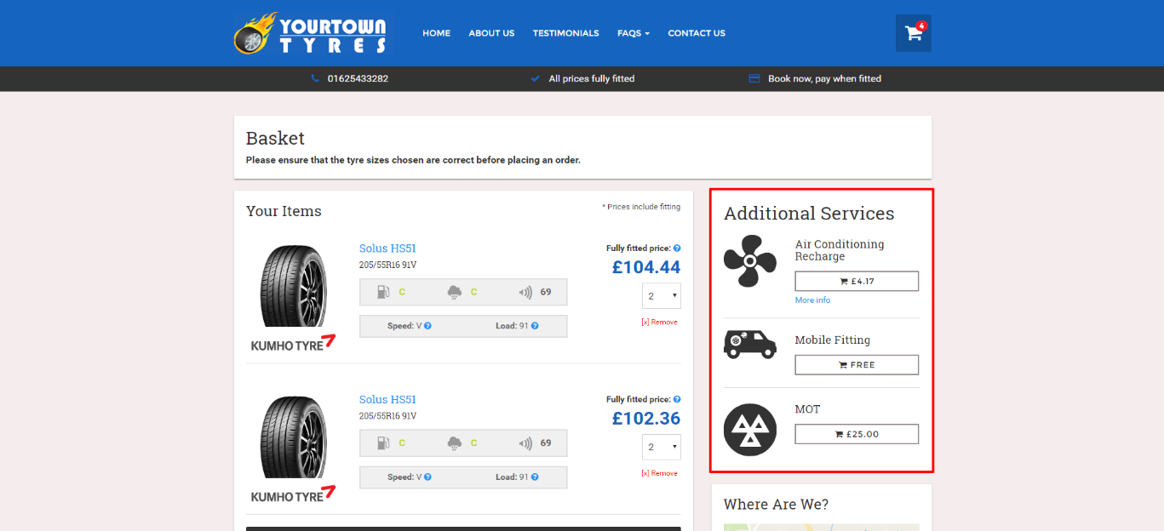Go to the Testimonials page
The image size is (1164, 531).
(565, 33)
